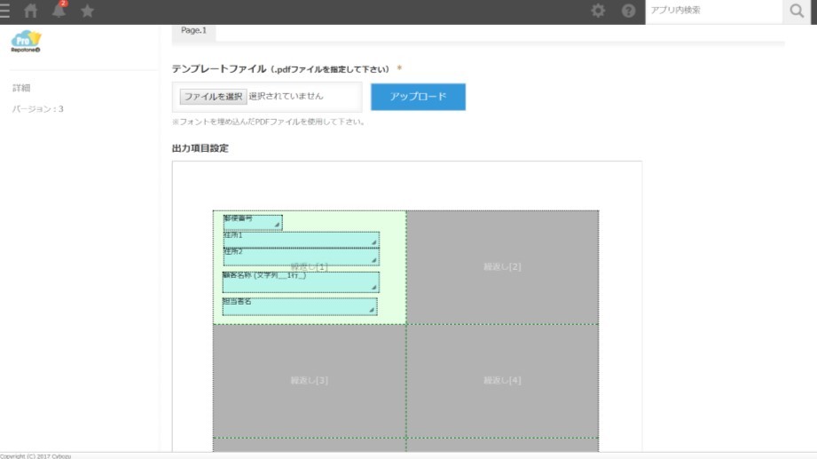Screen dimensions: 817x459
Task: Open the hamburger menu icon
Action: pyautogui.click(x=4, y=11)
